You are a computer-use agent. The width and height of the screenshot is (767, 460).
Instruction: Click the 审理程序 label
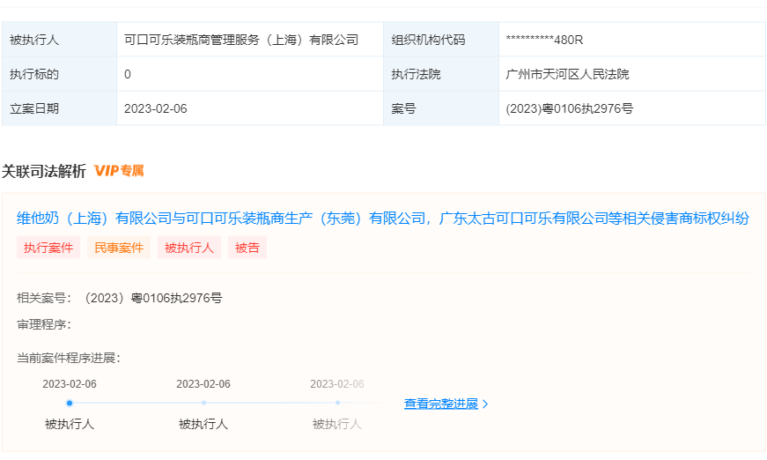click(x=44, y=324)
